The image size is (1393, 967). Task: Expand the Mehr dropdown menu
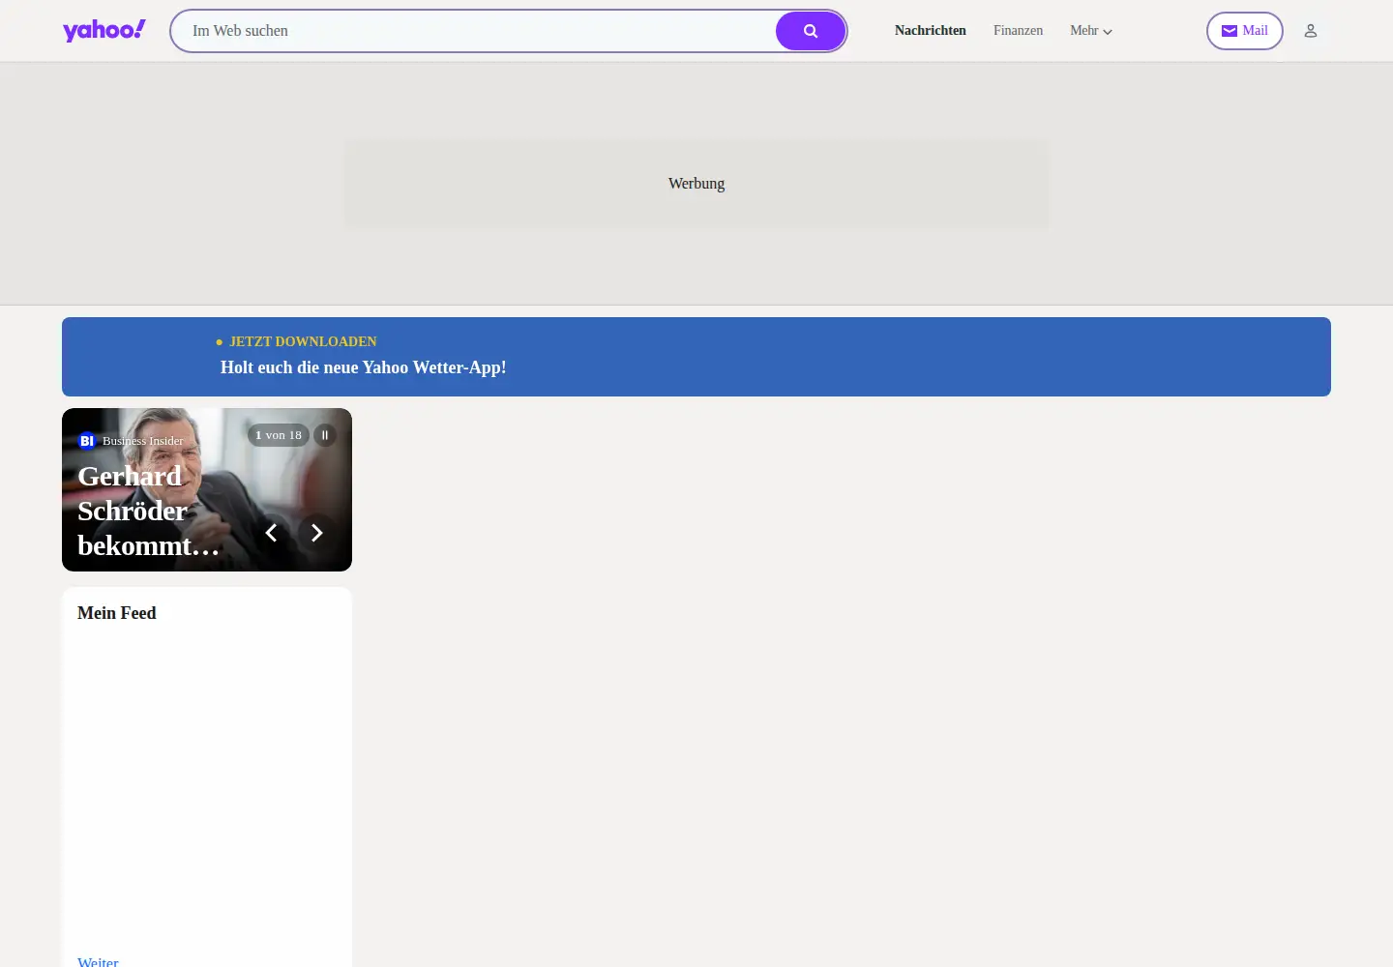pyautogui.click(x=1091, y=31)
